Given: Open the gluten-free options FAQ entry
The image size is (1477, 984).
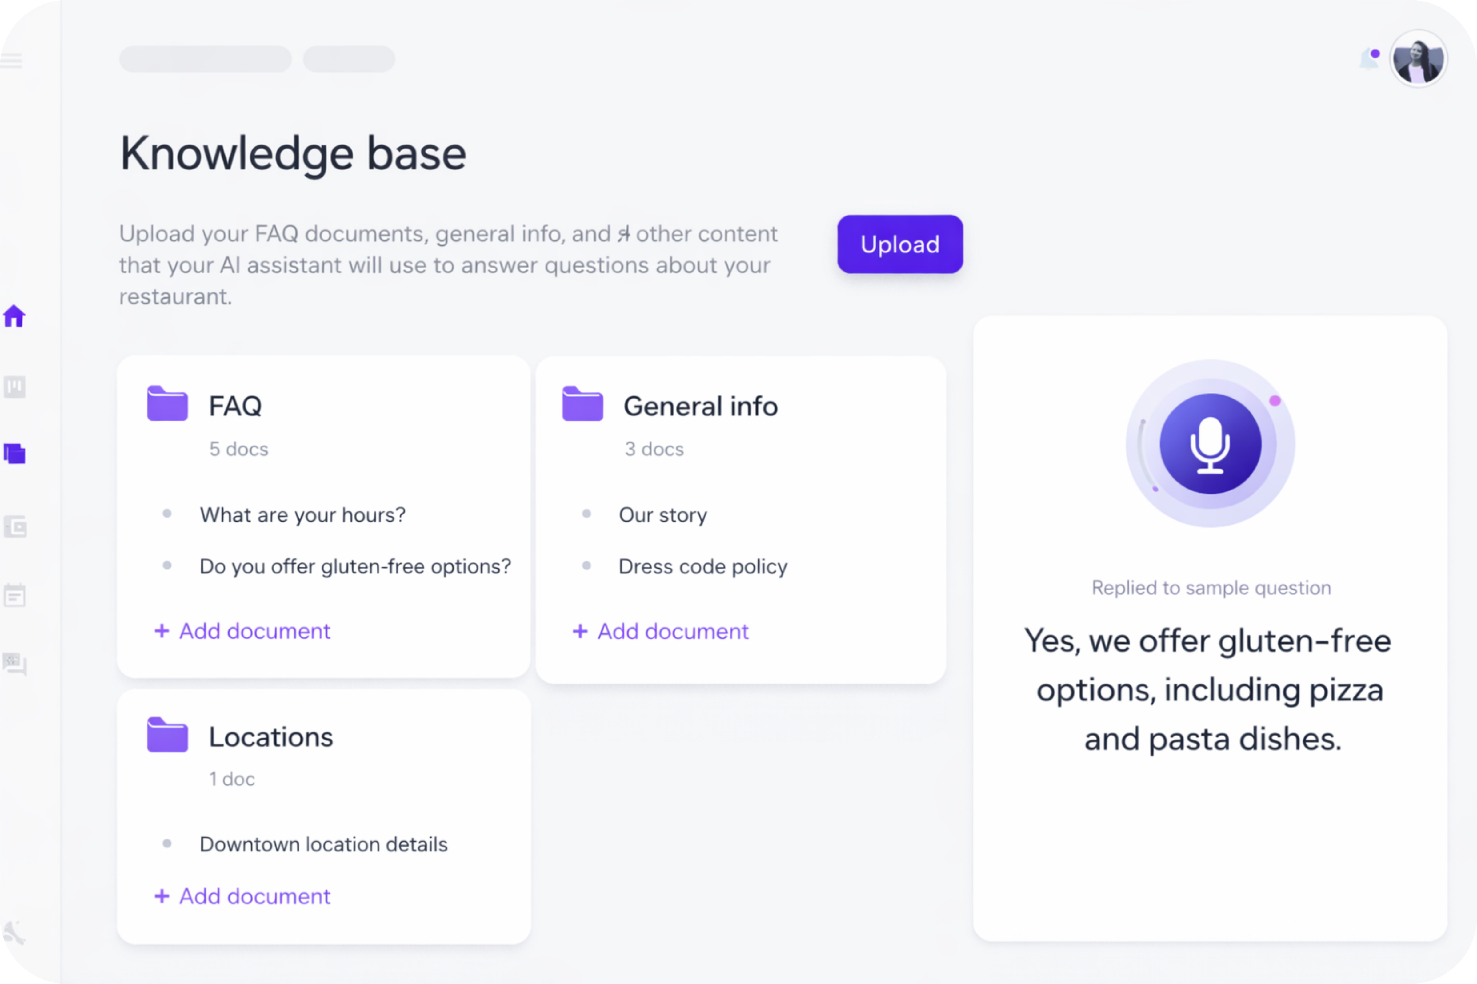Looking at the screenshot, I should click(355, 566).
